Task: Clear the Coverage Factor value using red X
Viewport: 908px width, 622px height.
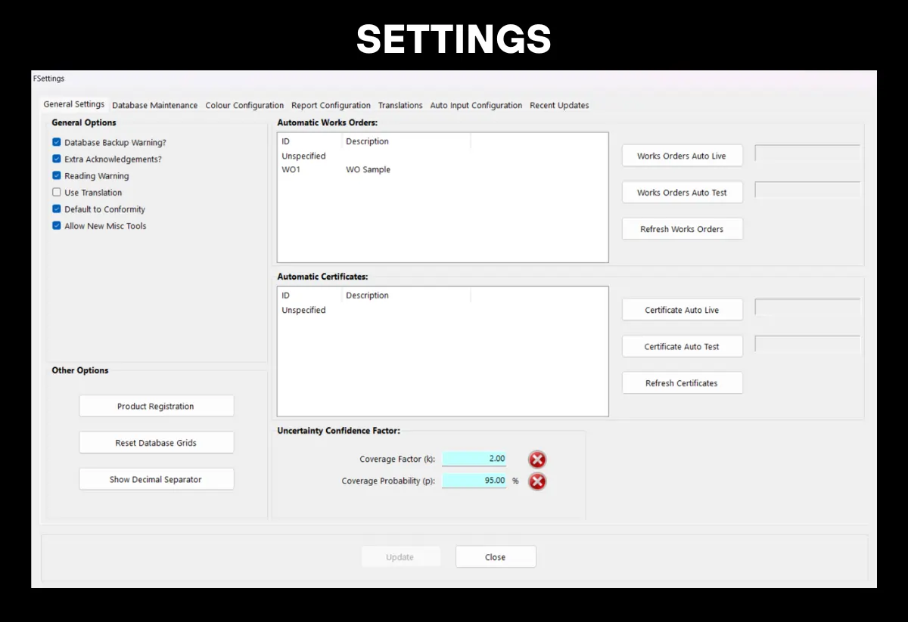Action: [x=537, y=459]
